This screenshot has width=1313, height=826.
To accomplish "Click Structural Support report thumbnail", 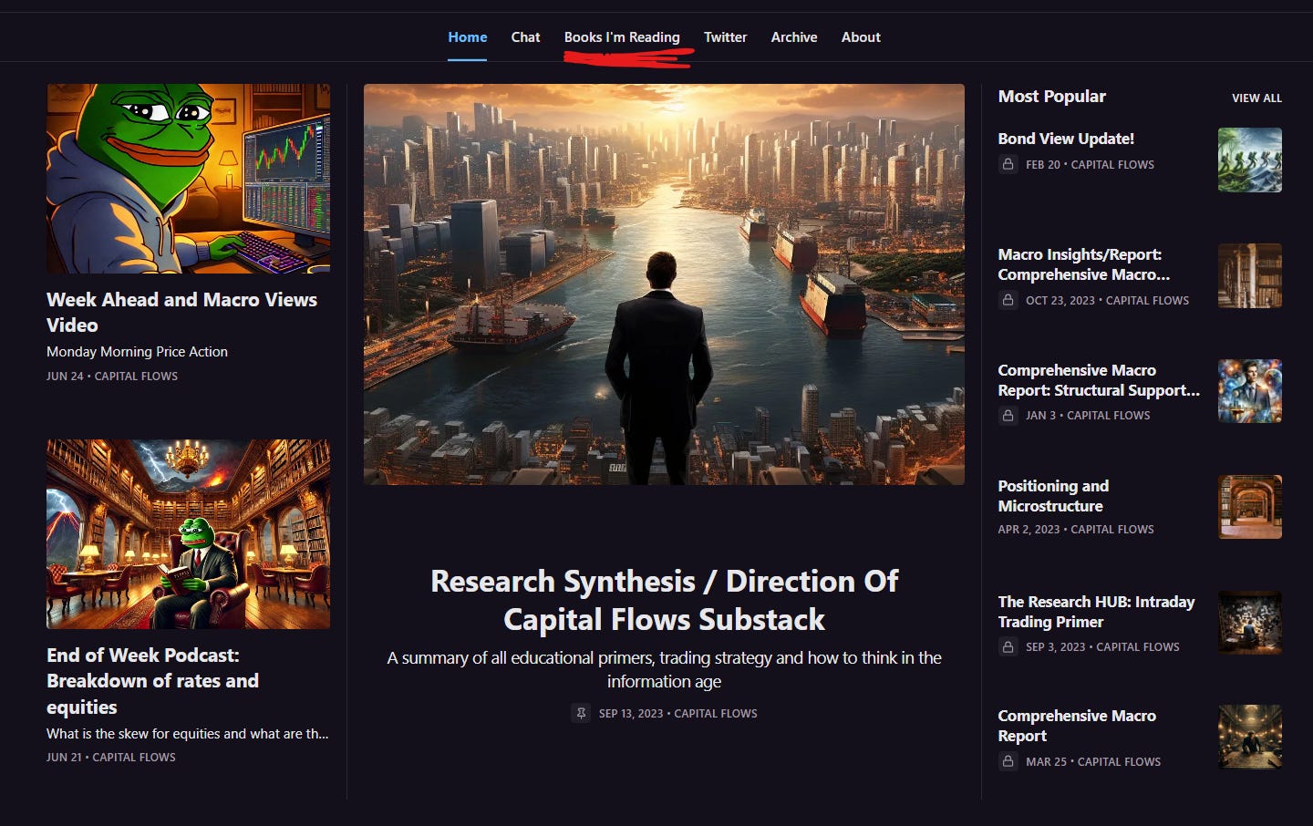I will [x=1250, y=391].
